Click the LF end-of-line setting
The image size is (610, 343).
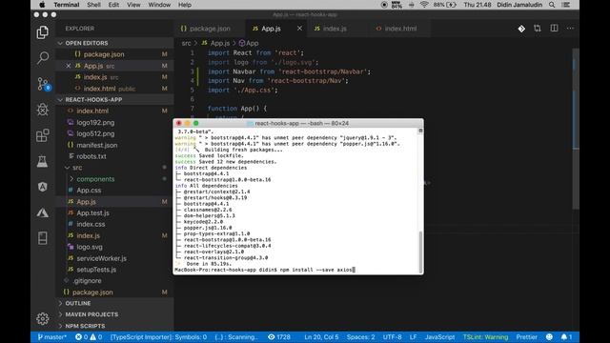pos(413,336)
